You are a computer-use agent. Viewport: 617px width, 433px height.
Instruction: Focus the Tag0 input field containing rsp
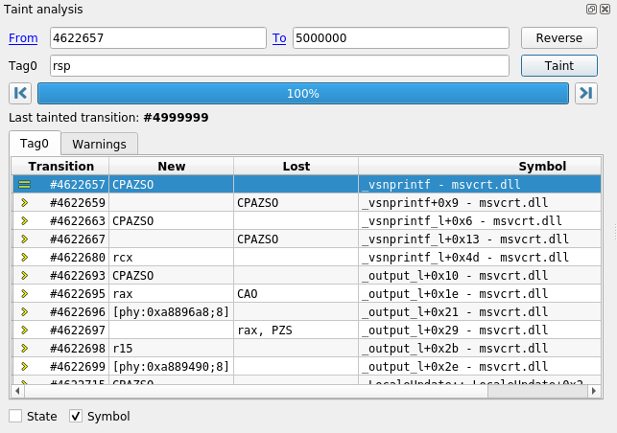(x=278, y=65)
